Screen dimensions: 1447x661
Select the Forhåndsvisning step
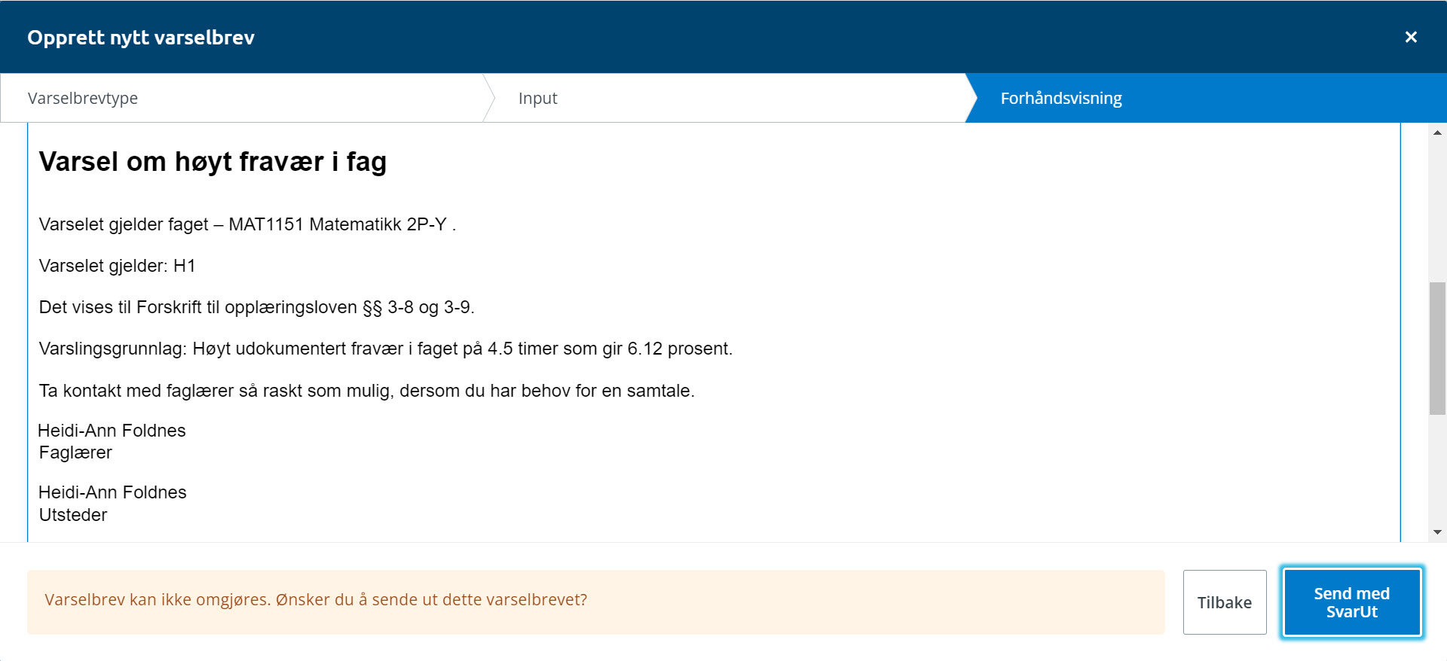point(1206,98)
